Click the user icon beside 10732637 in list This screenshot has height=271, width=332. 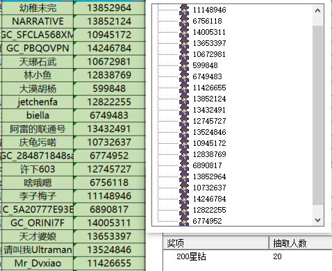pos(184,188)
